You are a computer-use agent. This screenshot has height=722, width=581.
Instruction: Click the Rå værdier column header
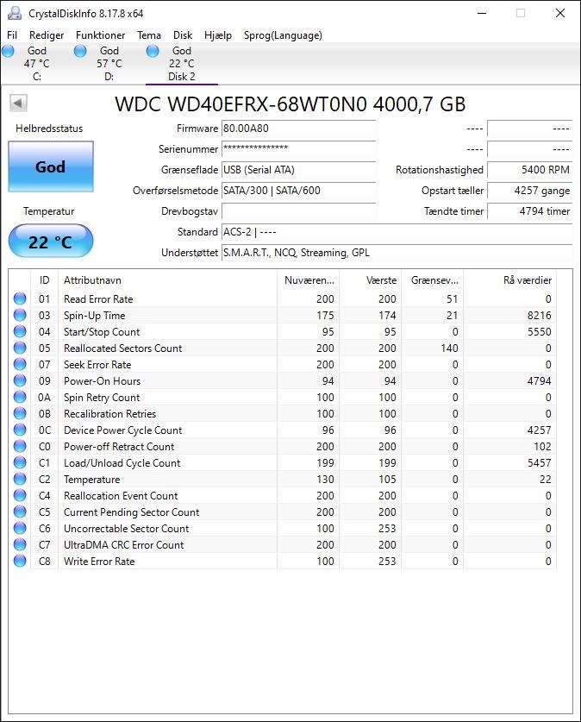click(x=509, y=280)
